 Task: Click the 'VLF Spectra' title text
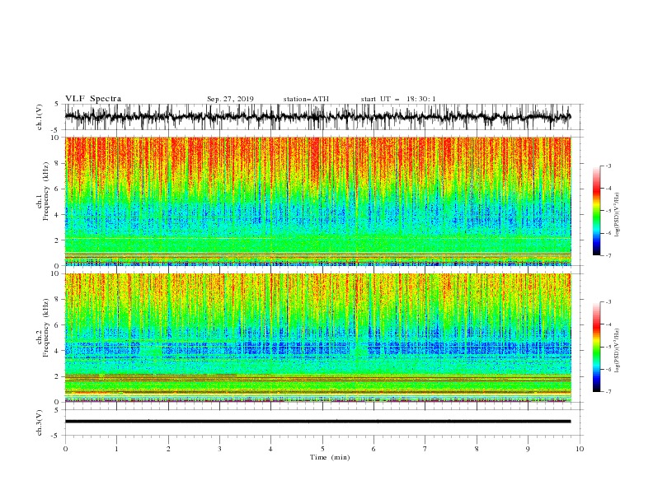click(x=93, y=99)
